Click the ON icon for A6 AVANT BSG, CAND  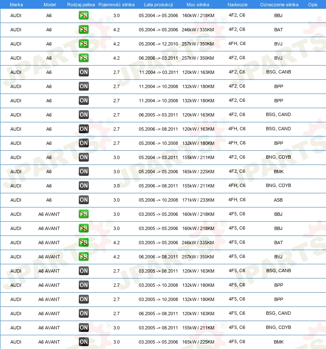coord(83,314)
